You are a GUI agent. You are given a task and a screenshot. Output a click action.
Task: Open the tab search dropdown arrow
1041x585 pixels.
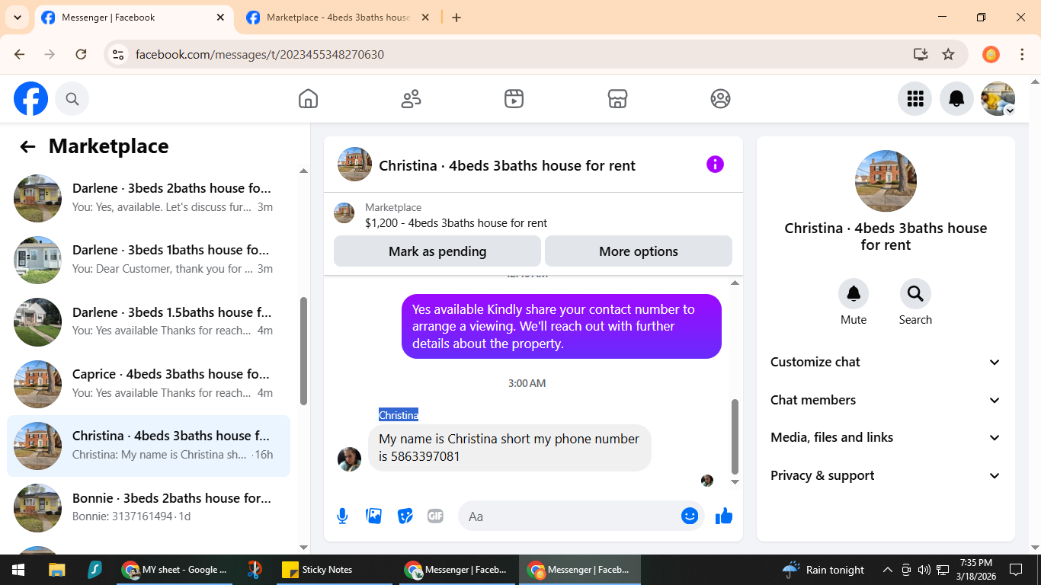tap(17, 18)
